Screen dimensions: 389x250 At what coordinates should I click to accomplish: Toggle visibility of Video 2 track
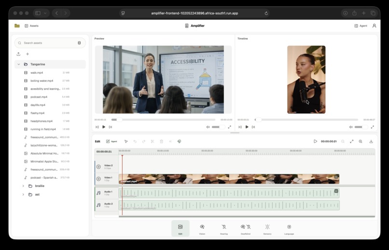pos(98,167)
